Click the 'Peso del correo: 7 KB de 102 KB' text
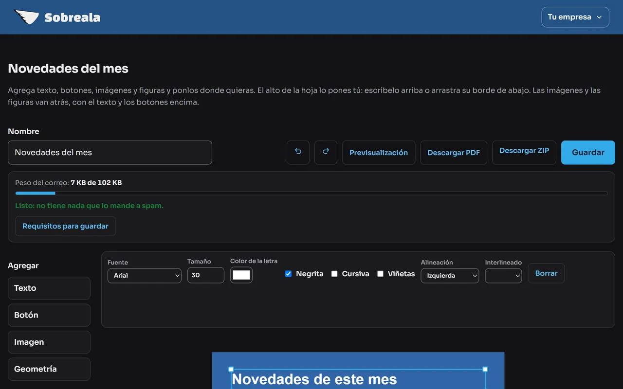The height and width of the screenshot is (389, 623). pyautogui.click(x=68, y=183)
